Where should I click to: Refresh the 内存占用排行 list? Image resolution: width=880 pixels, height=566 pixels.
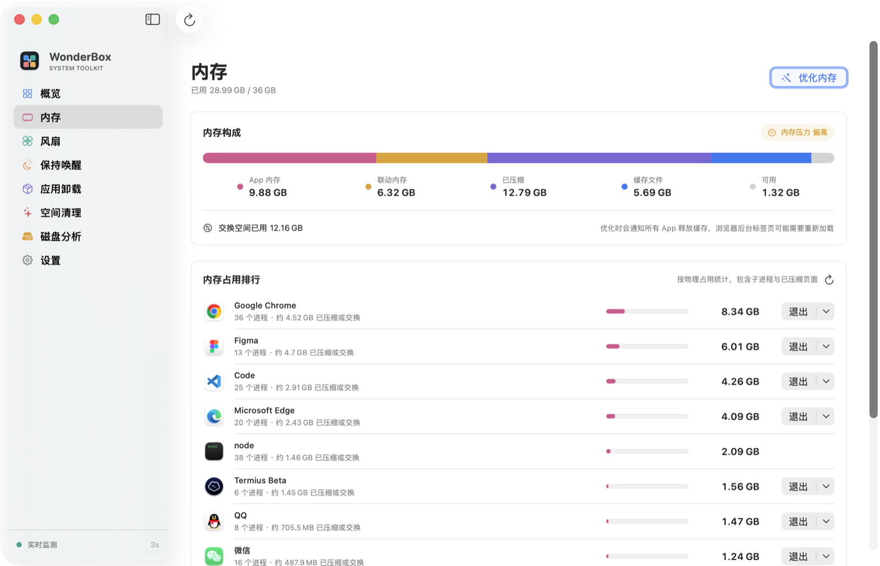click(x=829, y=280)
